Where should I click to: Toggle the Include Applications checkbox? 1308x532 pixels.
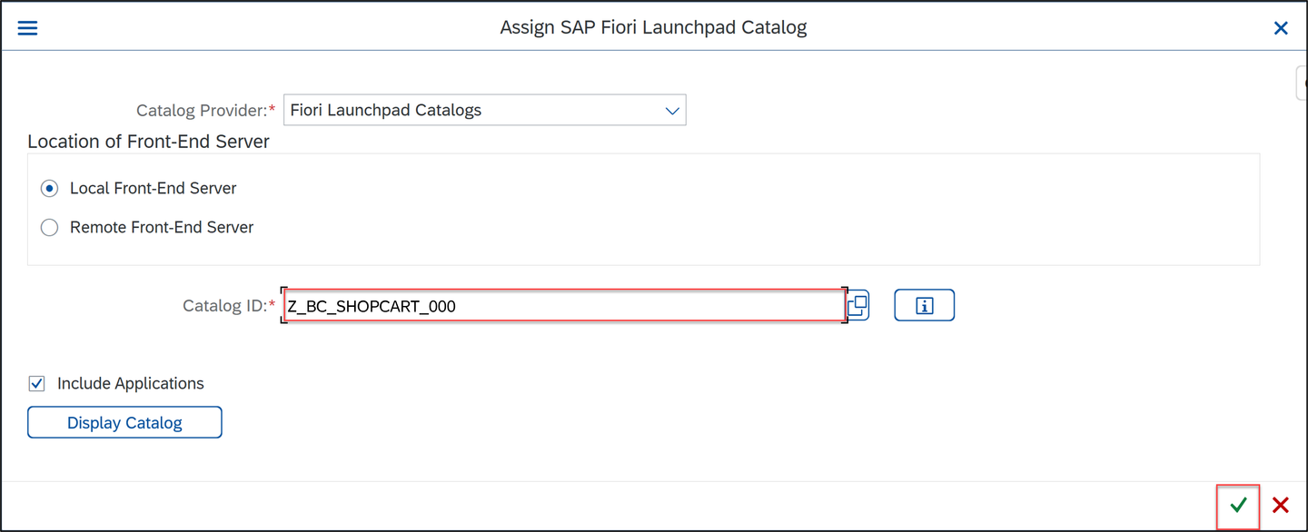pos(37,384)
